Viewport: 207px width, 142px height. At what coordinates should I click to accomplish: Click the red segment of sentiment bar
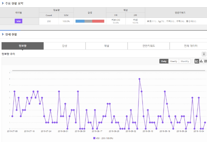(x=98, y=21)
